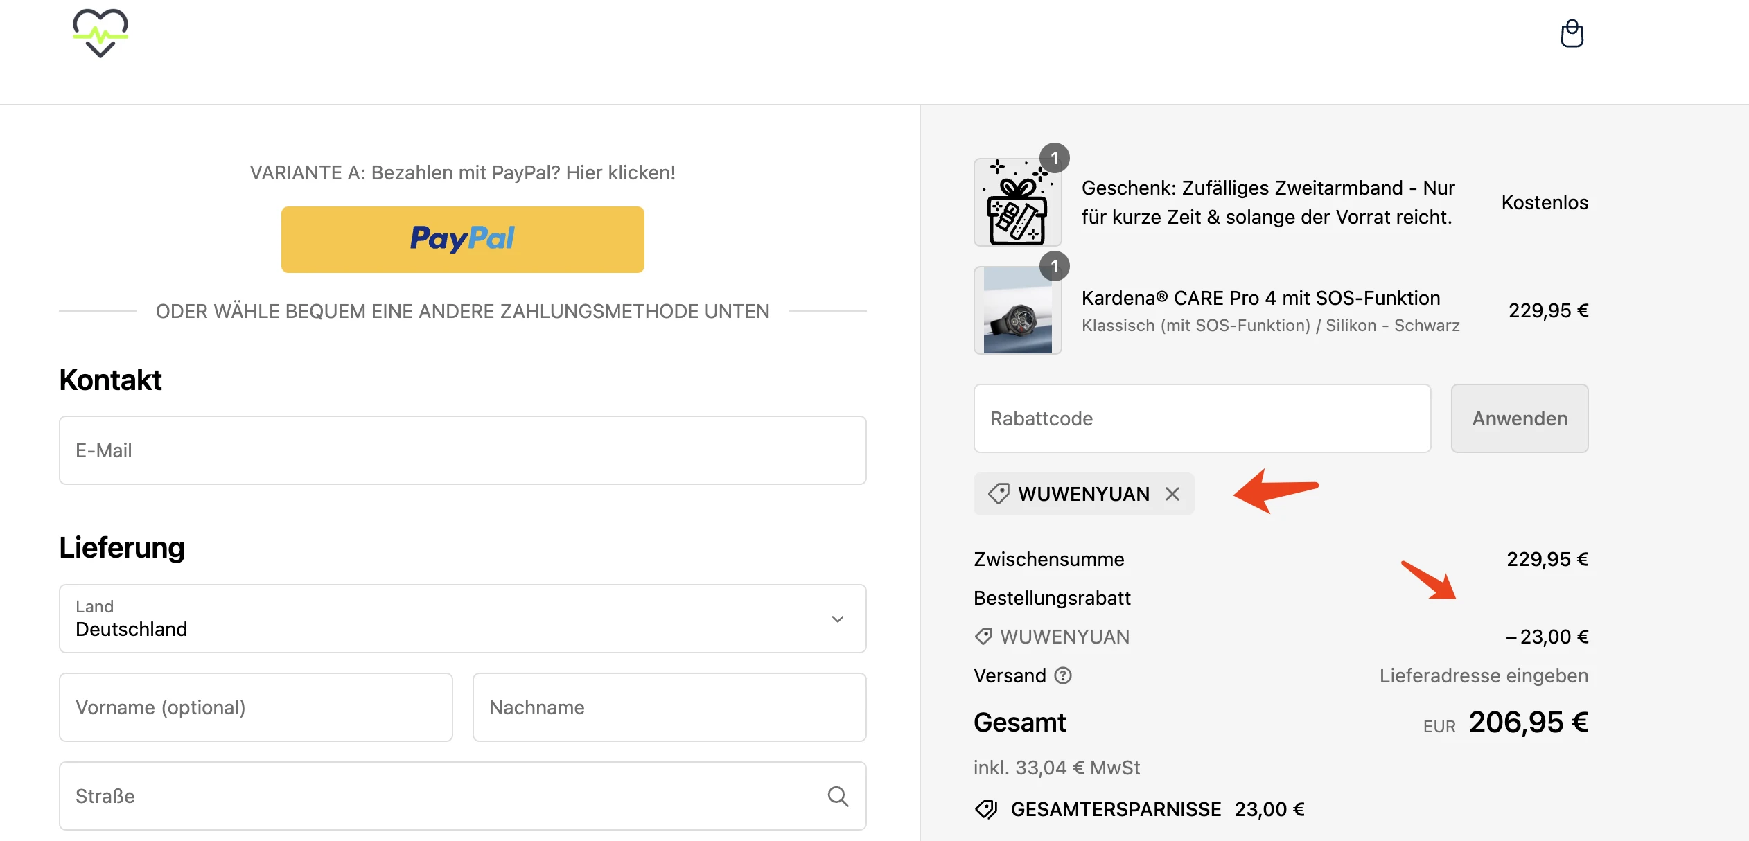Click the gift product thumbnail

[1017, 202]
